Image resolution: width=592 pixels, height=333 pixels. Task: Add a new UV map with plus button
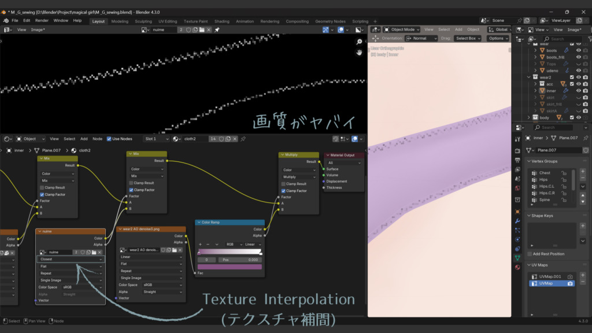coord(582,277)
